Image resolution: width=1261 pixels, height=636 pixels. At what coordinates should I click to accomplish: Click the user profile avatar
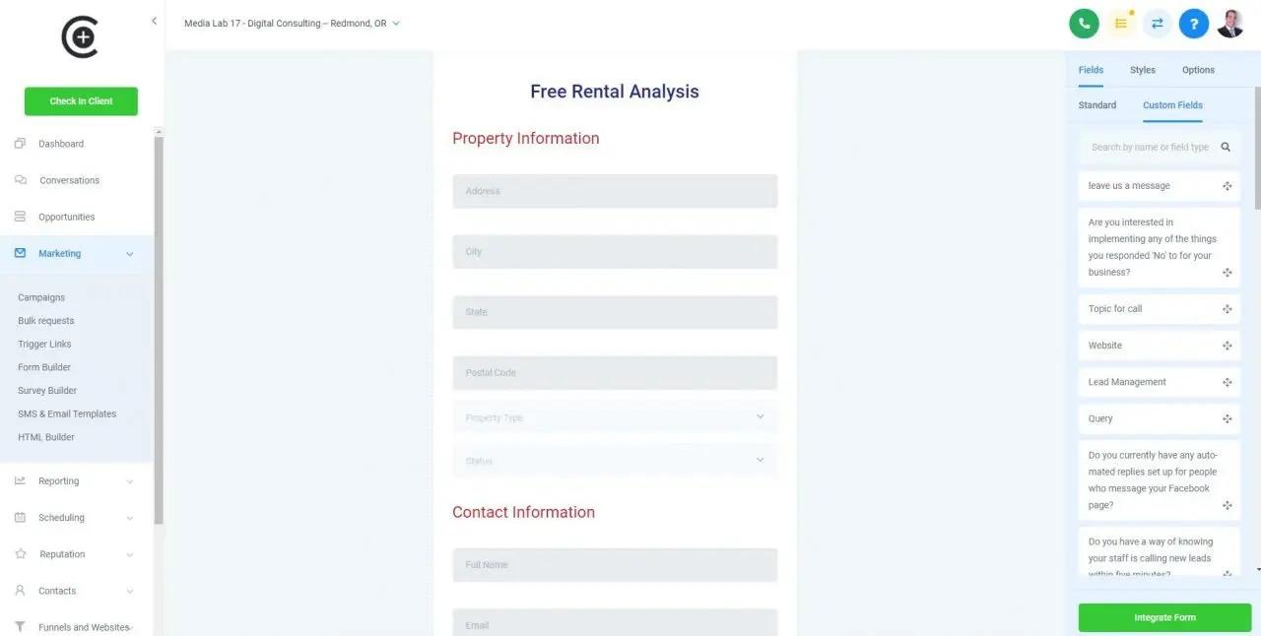(1230, 24)
